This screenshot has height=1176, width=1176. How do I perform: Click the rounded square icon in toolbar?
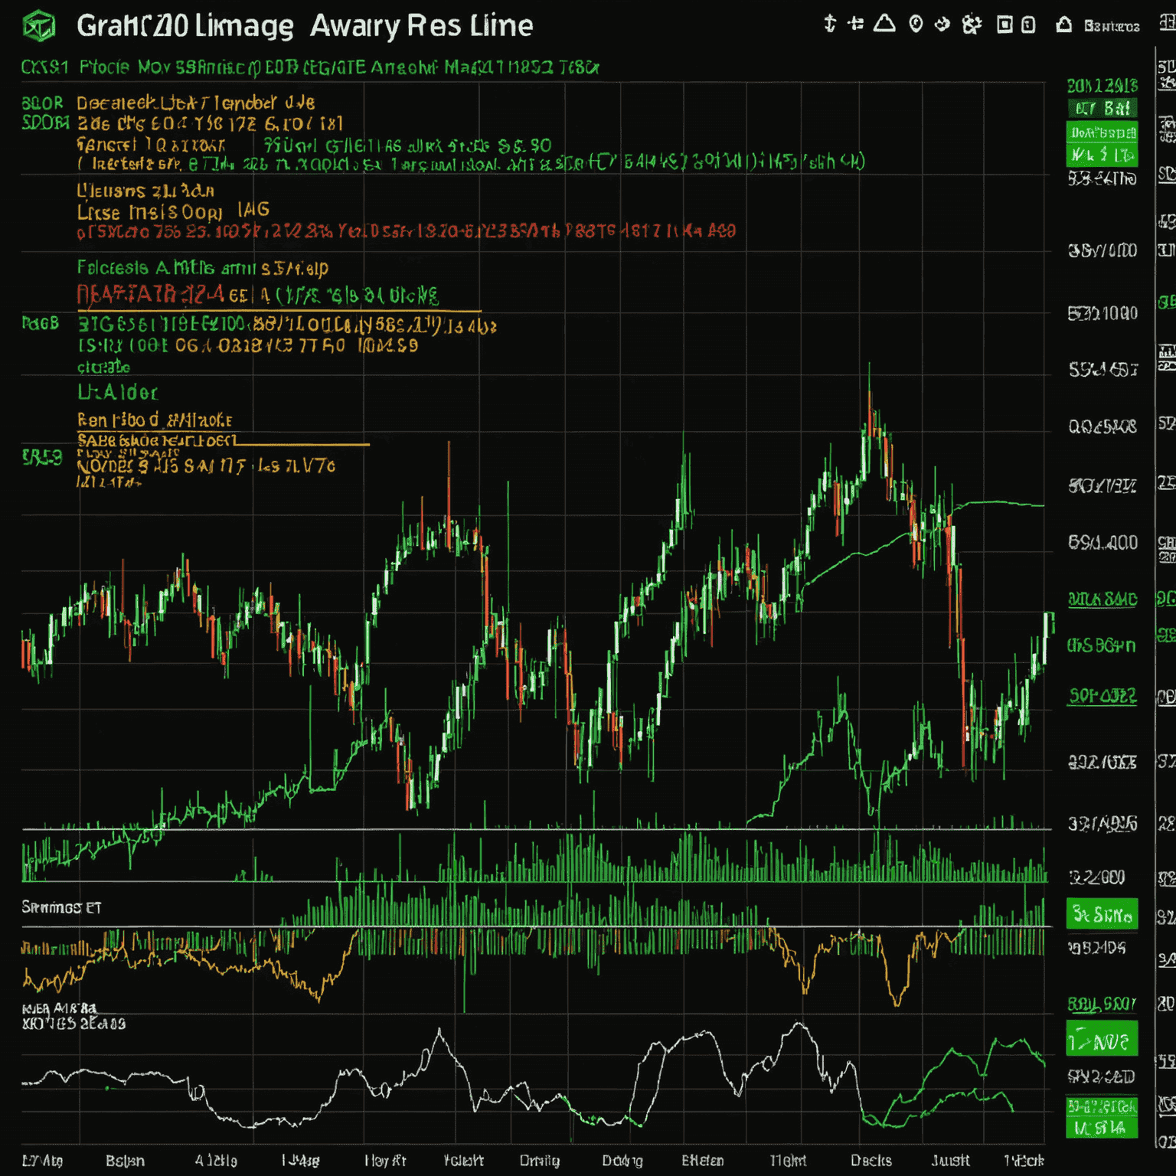pos(1028,24)
